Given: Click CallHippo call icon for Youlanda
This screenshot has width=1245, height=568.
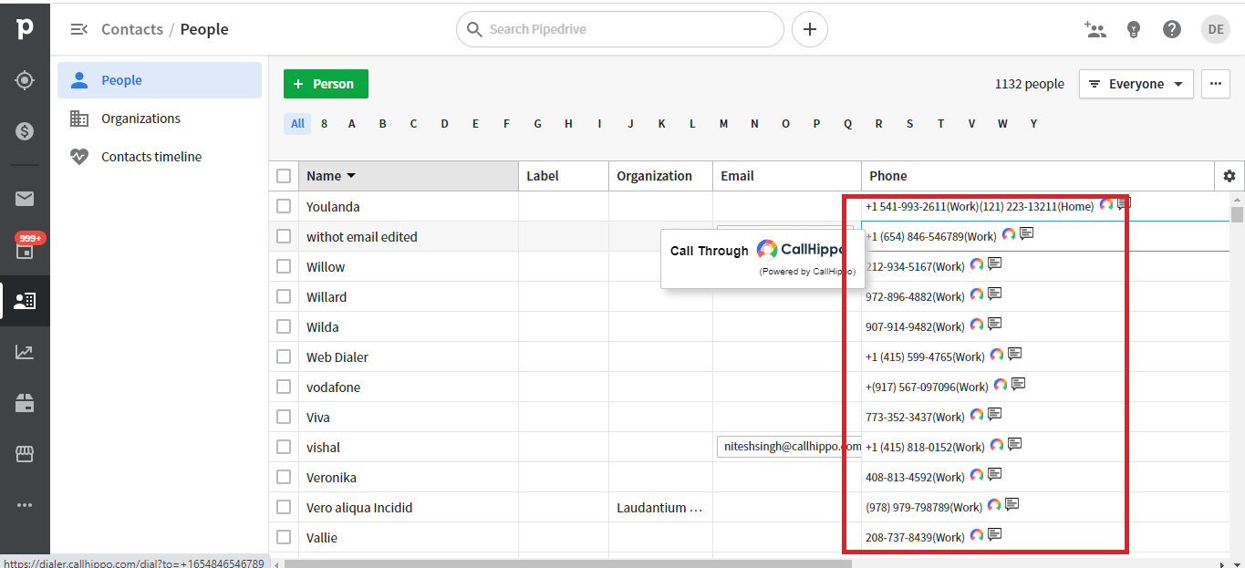Looking at the screenshot, I should [x=1106, y=204].
